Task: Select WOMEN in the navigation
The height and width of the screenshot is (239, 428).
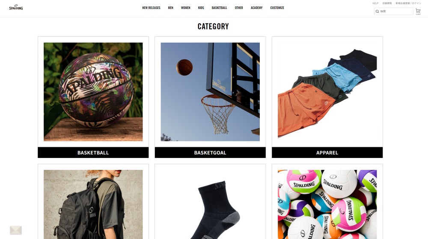Action: (x=186, y=8)
